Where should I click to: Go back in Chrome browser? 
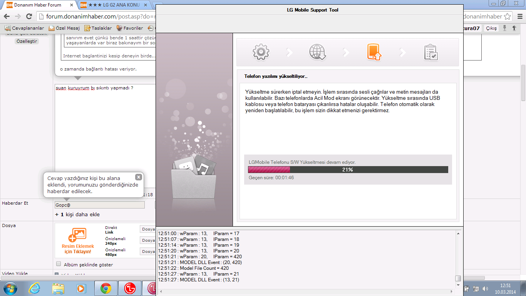6,16
